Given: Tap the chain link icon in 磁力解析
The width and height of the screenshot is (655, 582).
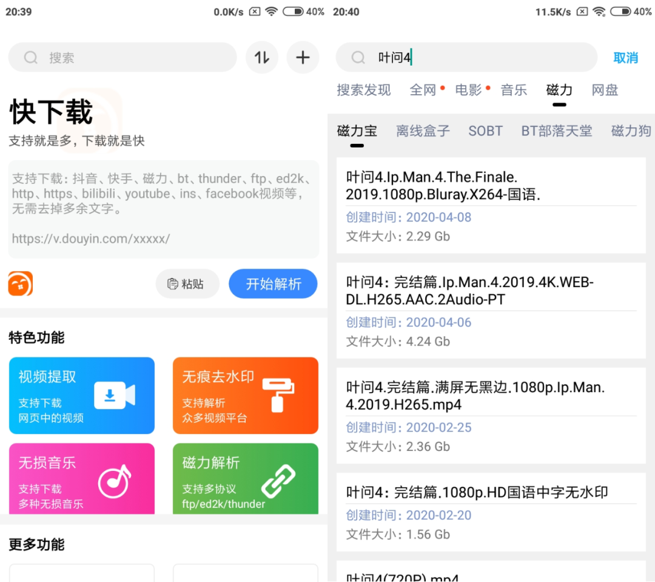Looking at the screenshot, I should 278,481.
